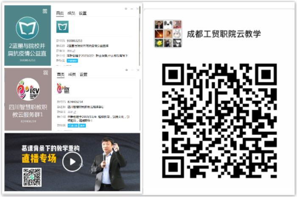
Task: Open QR code icon in group 824406234 card
Action: [x=46, y=72]
